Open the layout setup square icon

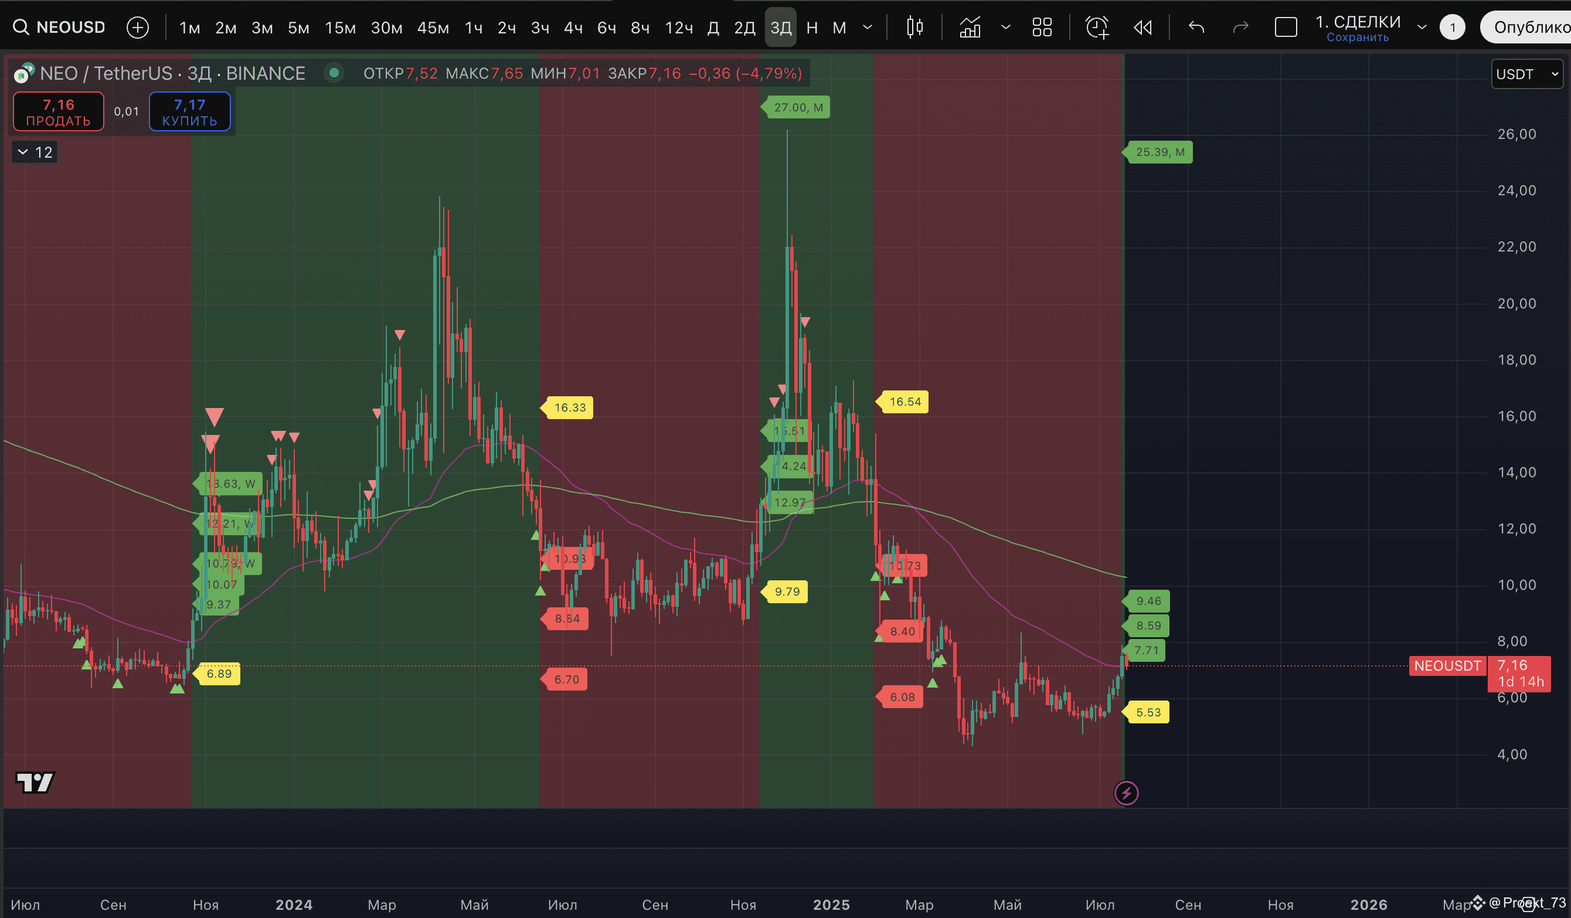[x=1286, y=28]
